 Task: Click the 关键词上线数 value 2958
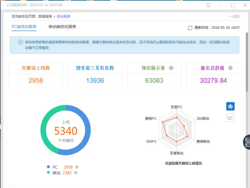pyautogui.click(x=36, y=80)
